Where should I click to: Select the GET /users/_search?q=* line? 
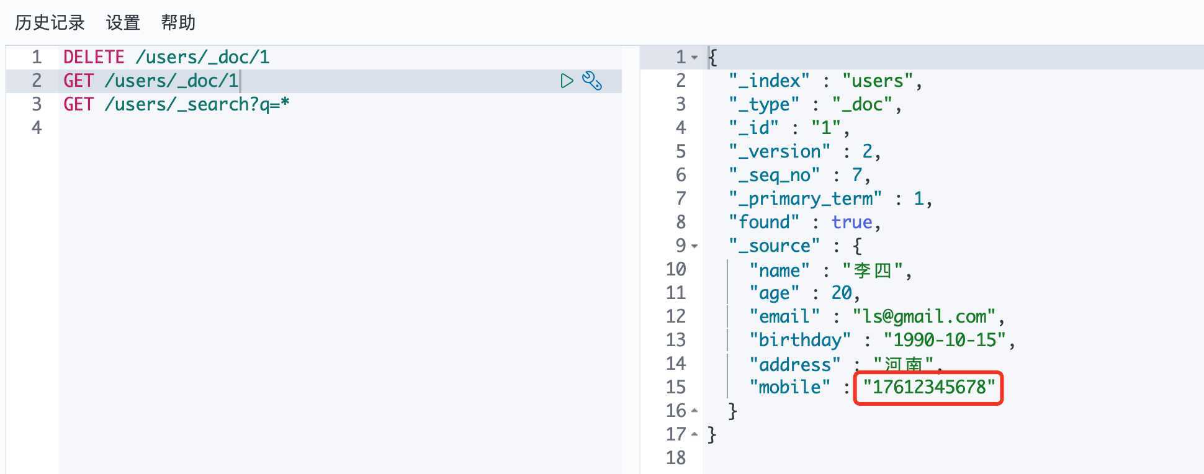176,104
